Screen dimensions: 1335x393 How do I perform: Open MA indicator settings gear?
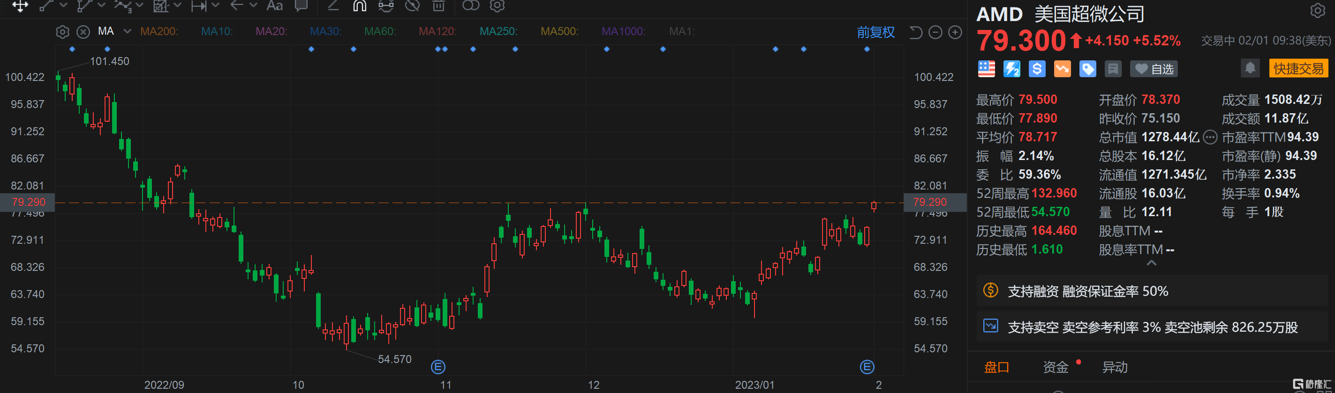(x=62, y=32)
